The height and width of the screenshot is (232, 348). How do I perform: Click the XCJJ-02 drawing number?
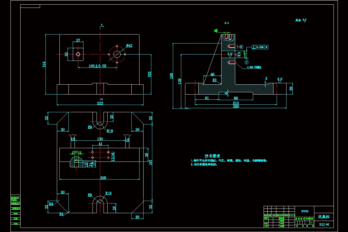click(x=324, y=224)
